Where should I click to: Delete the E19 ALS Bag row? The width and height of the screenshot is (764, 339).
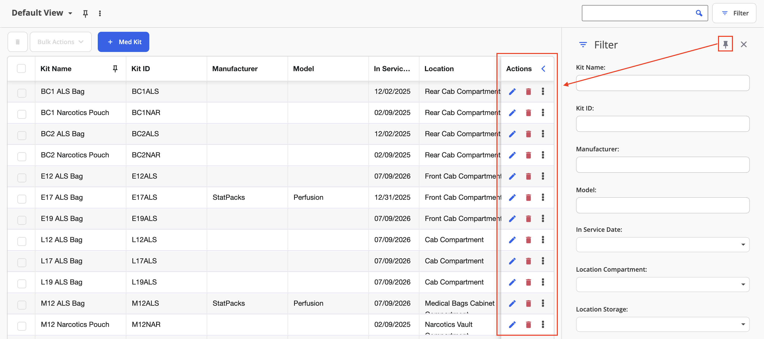pos(528,219)
